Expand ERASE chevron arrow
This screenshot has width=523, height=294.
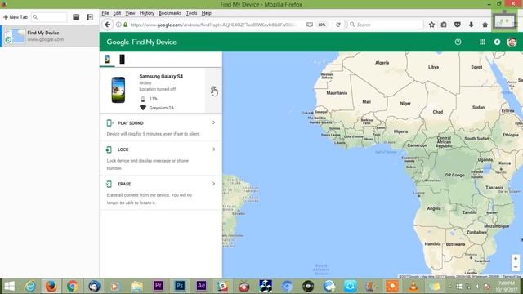(x=214, y=184)
